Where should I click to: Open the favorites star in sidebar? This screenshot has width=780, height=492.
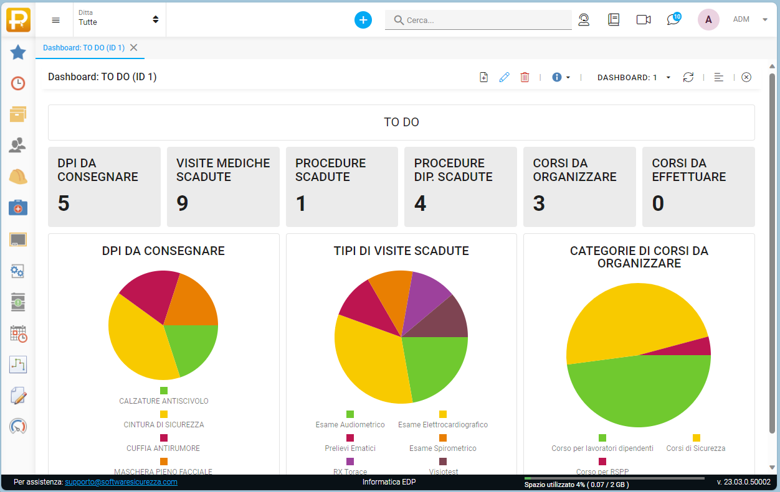(18, 52)
